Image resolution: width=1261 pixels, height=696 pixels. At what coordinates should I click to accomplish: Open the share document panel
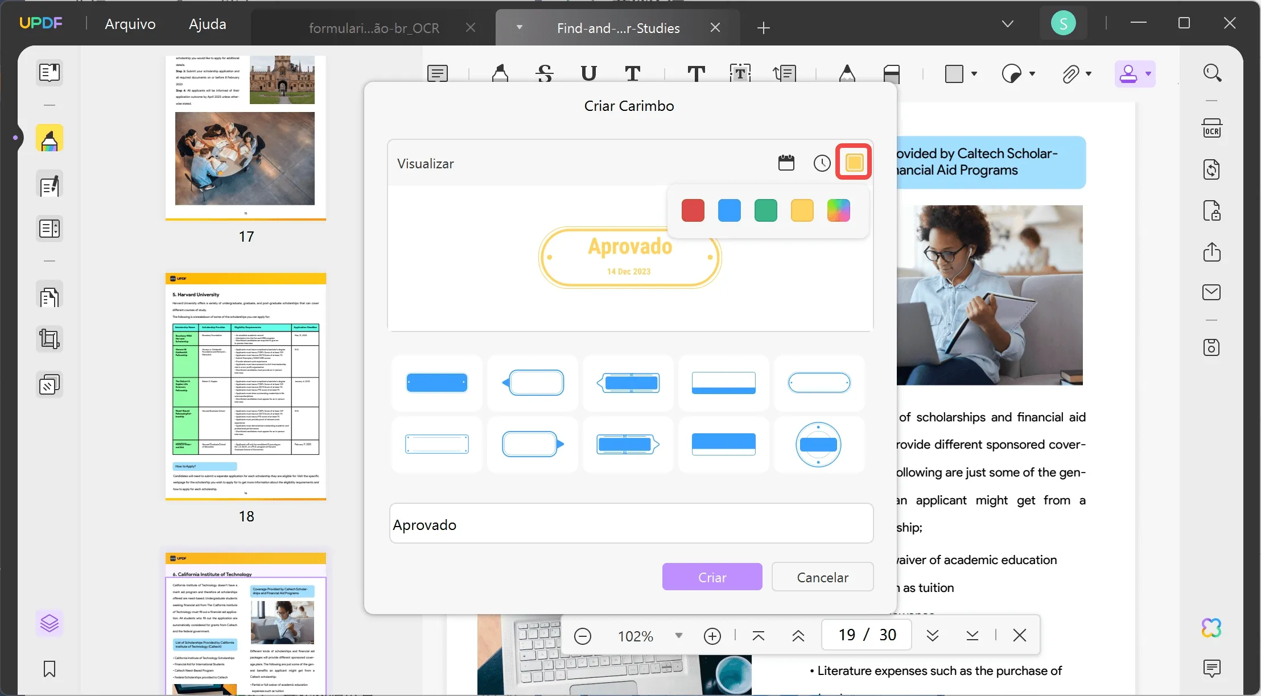(x=1212, y=252)
